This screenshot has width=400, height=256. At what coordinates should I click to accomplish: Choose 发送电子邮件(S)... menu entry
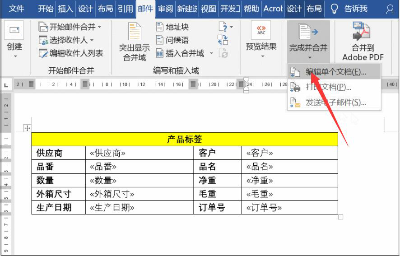[334, 102]
